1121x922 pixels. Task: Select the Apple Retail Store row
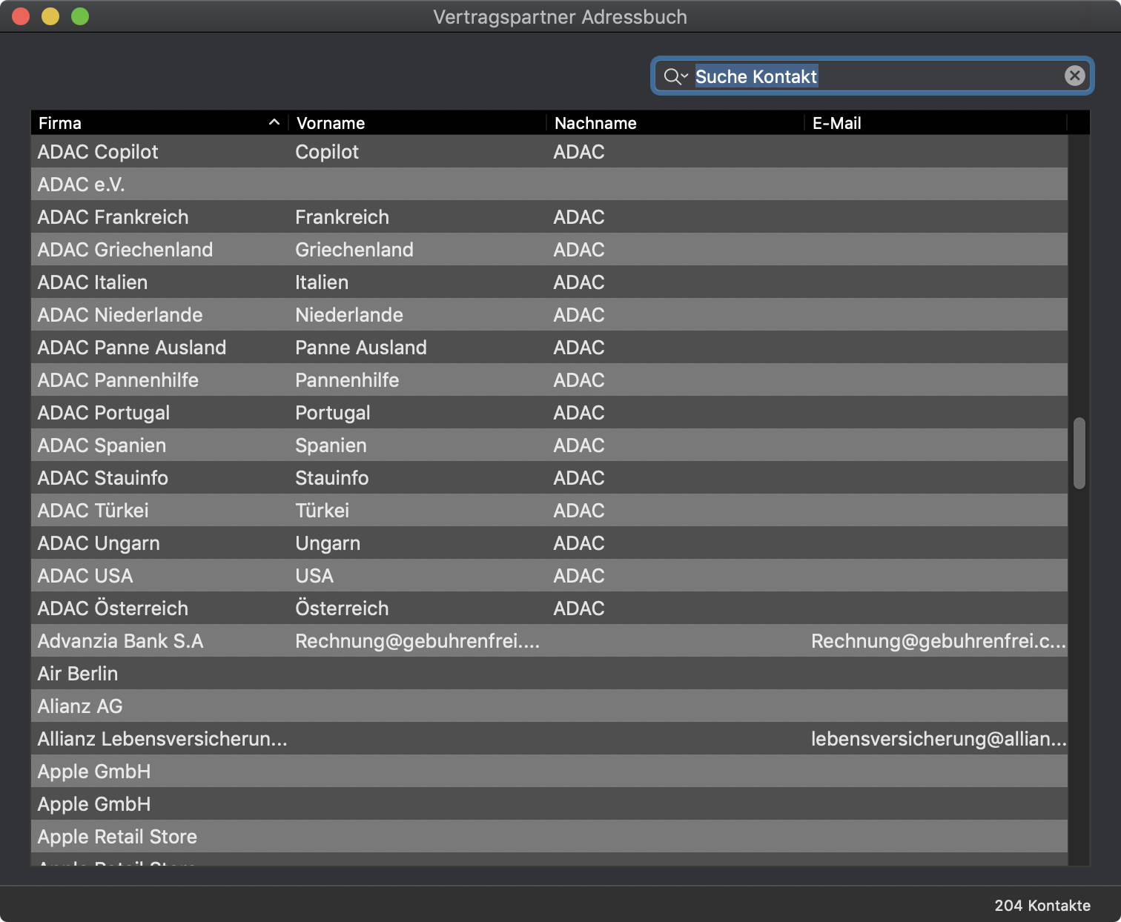pos(549,836)
